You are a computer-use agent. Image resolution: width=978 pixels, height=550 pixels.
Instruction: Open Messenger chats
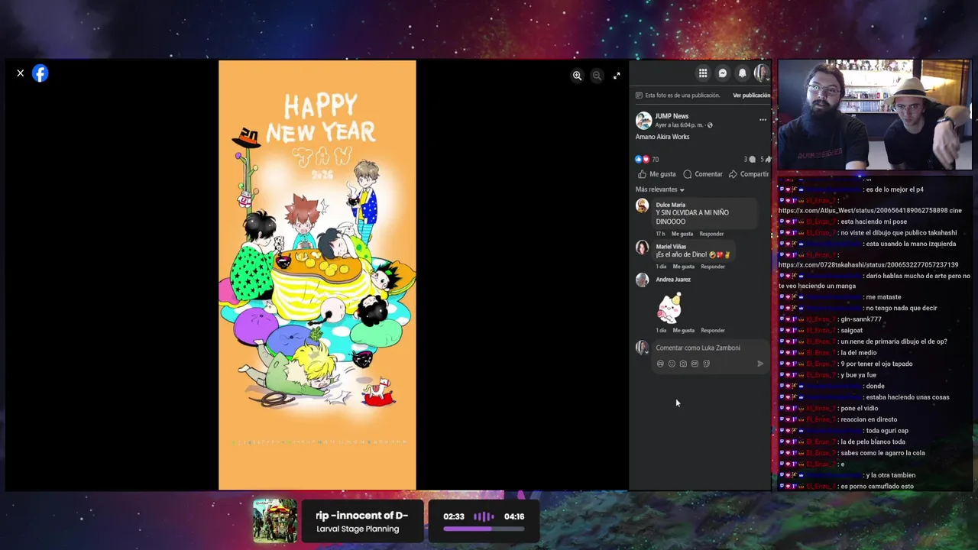point(723,73)
